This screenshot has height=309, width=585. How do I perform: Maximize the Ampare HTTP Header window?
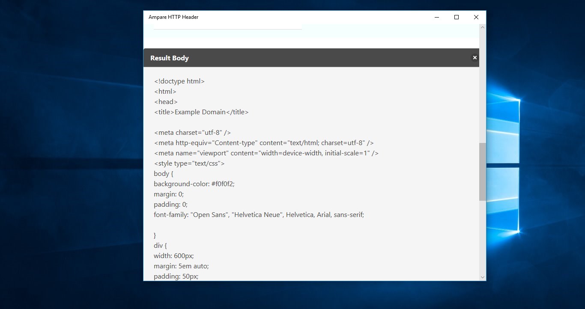click(x=457, y=17)
